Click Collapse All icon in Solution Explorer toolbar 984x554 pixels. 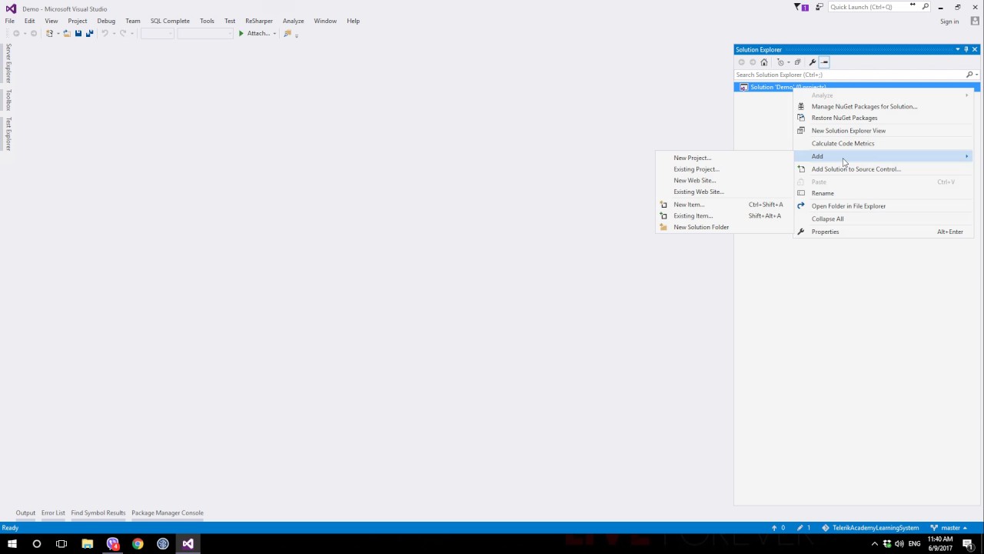click(x=797, y=62)
